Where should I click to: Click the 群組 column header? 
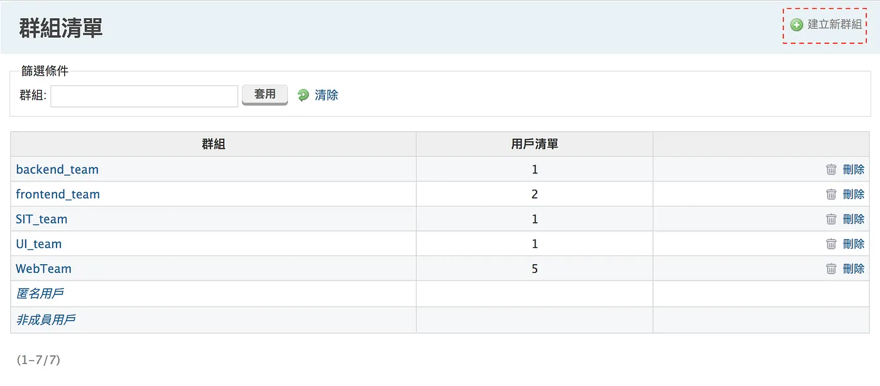214,144
